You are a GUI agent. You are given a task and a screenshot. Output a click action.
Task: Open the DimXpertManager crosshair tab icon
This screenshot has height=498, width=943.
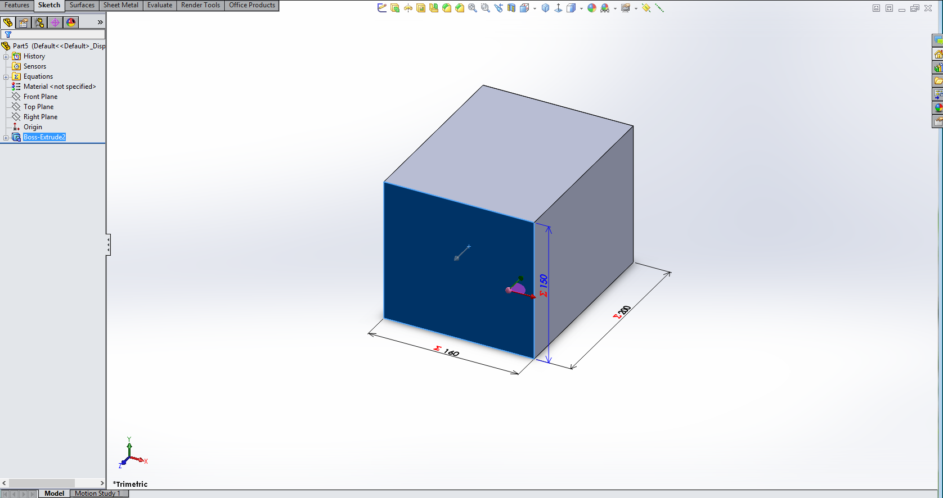click(55, 22)
